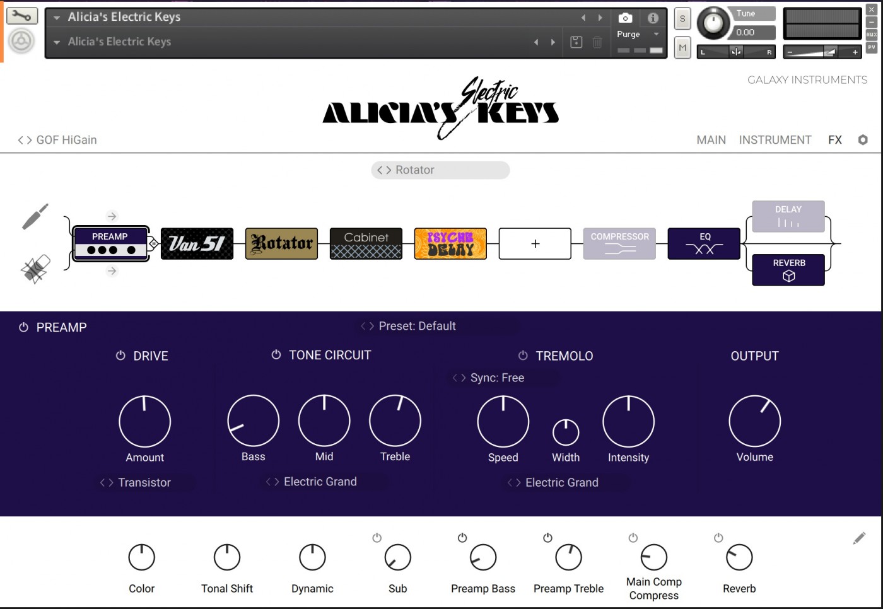Toggle the Preamp Bass macro power
The height and width of the screenshot is (609, 883).
(x=462, y=538)
